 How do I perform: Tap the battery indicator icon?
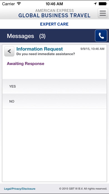click(x=103, y=4)
